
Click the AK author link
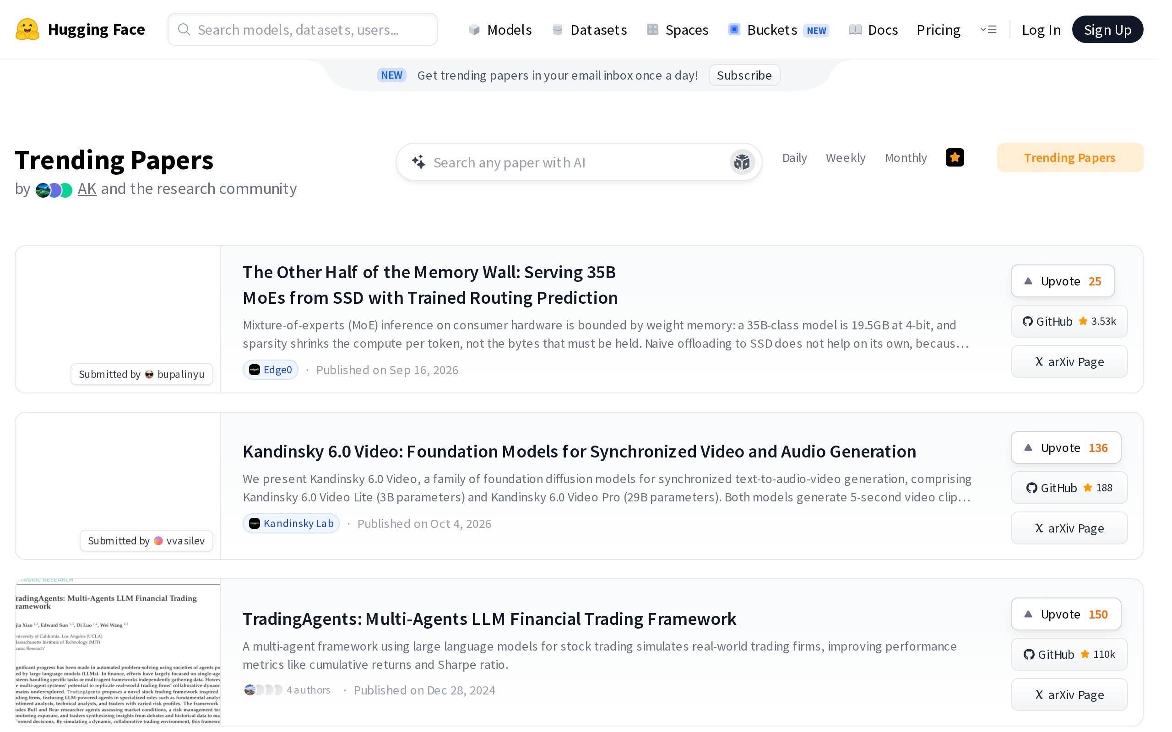87,188
